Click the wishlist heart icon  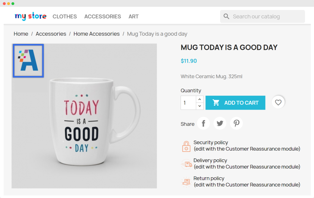(x=278, y=103)
